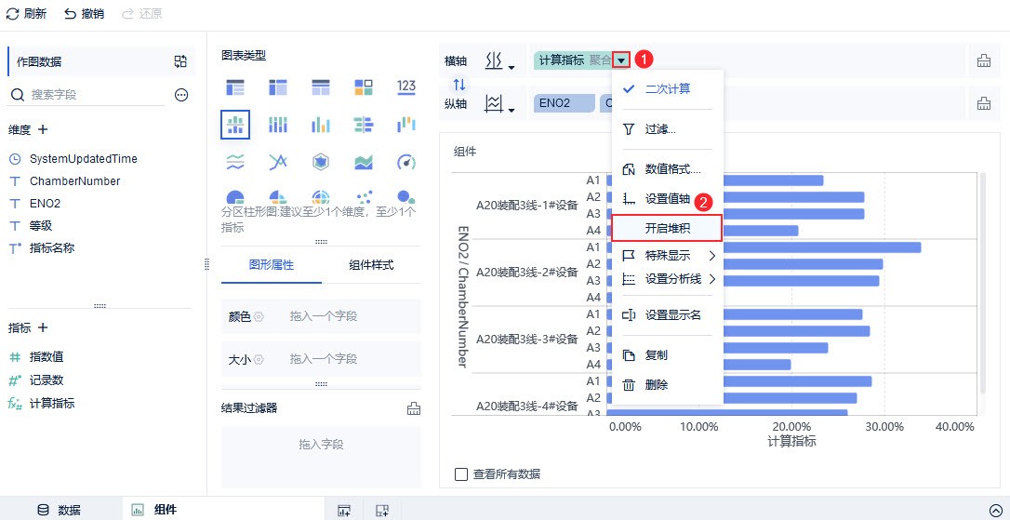
Task: Select 开启堆积 in the context menu
Action: pyautogui.click(x=667, y=228)
